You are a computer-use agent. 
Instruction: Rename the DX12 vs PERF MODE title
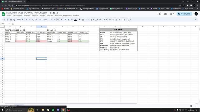tap(27, 13)
